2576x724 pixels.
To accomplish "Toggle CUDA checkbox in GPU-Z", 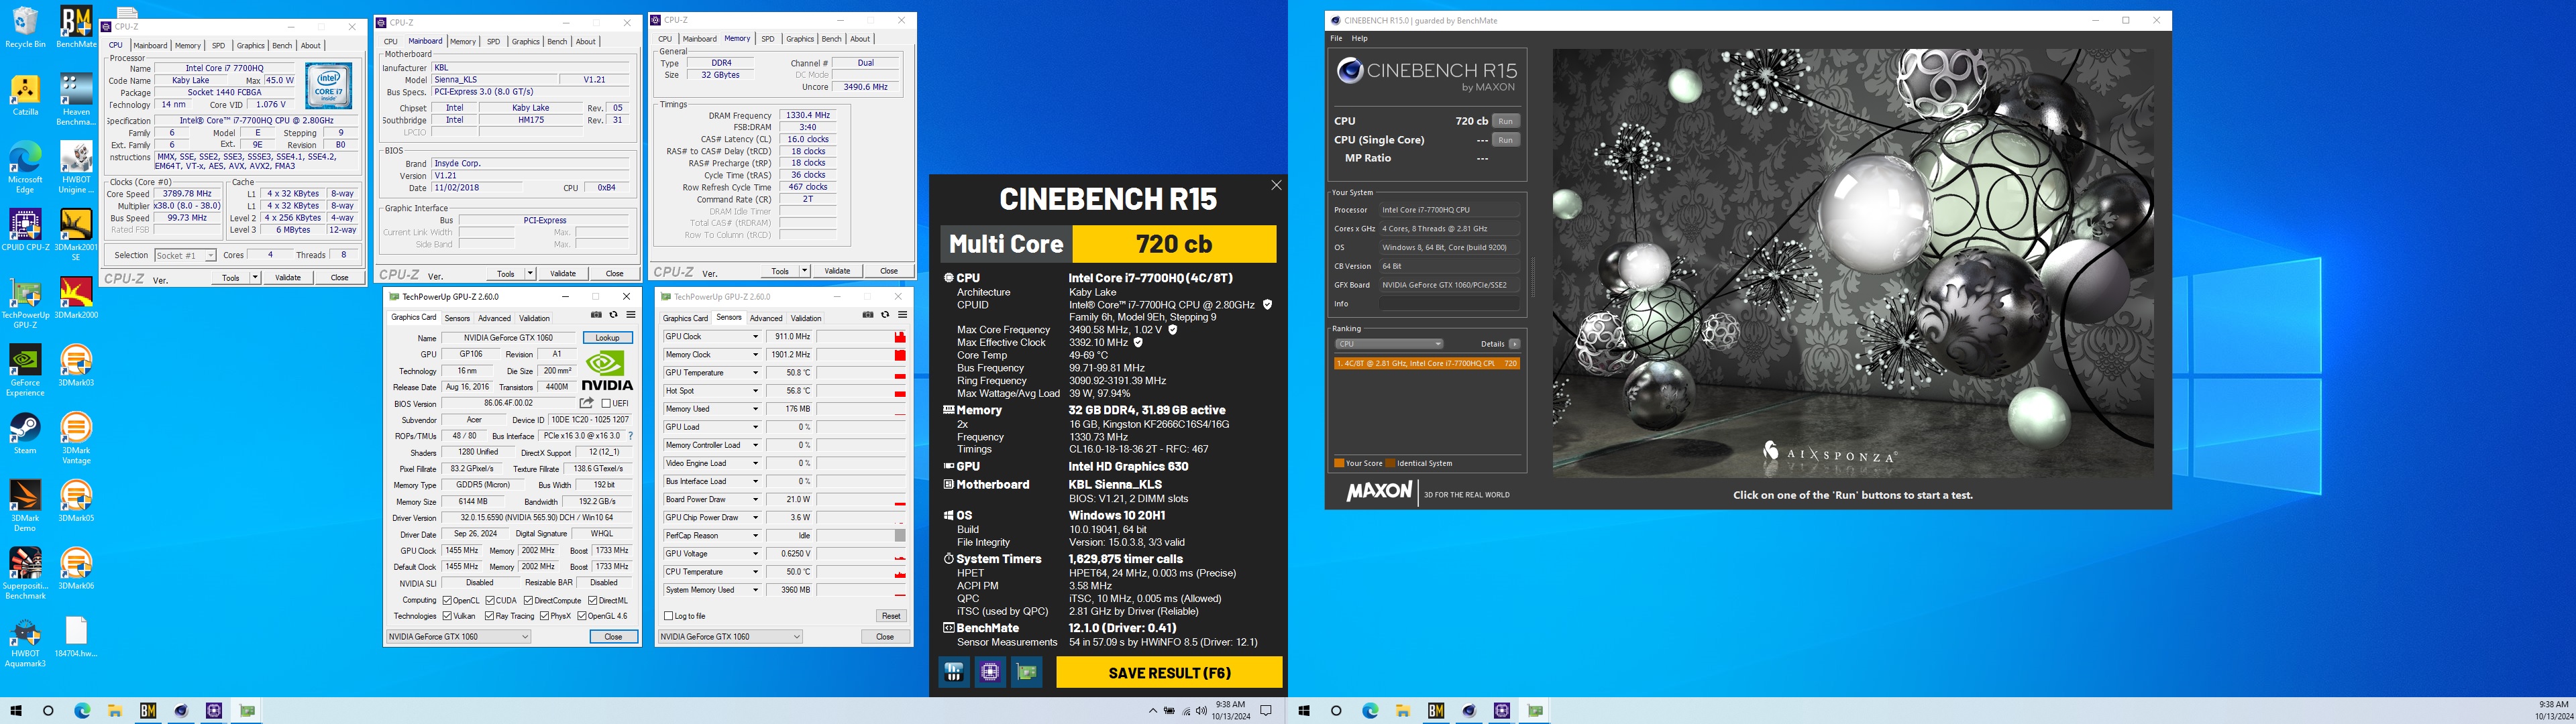I will pyautogui.click(x=489, y=600).
